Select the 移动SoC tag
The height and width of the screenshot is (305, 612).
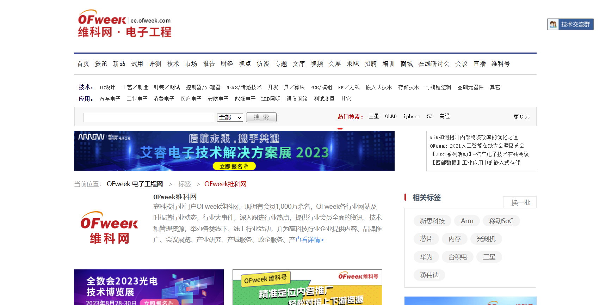tap(501, 221)
